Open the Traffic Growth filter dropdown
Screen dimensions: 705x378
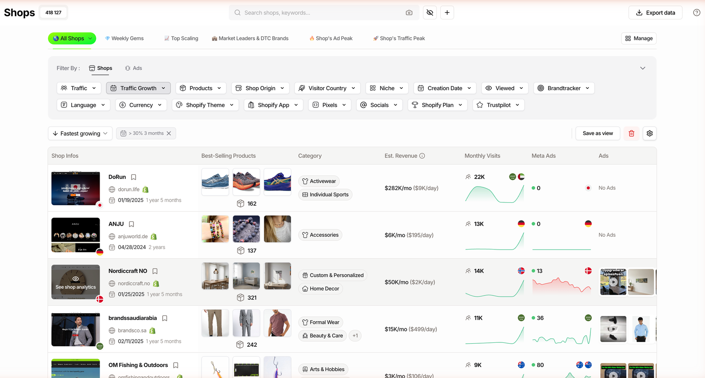138,88
